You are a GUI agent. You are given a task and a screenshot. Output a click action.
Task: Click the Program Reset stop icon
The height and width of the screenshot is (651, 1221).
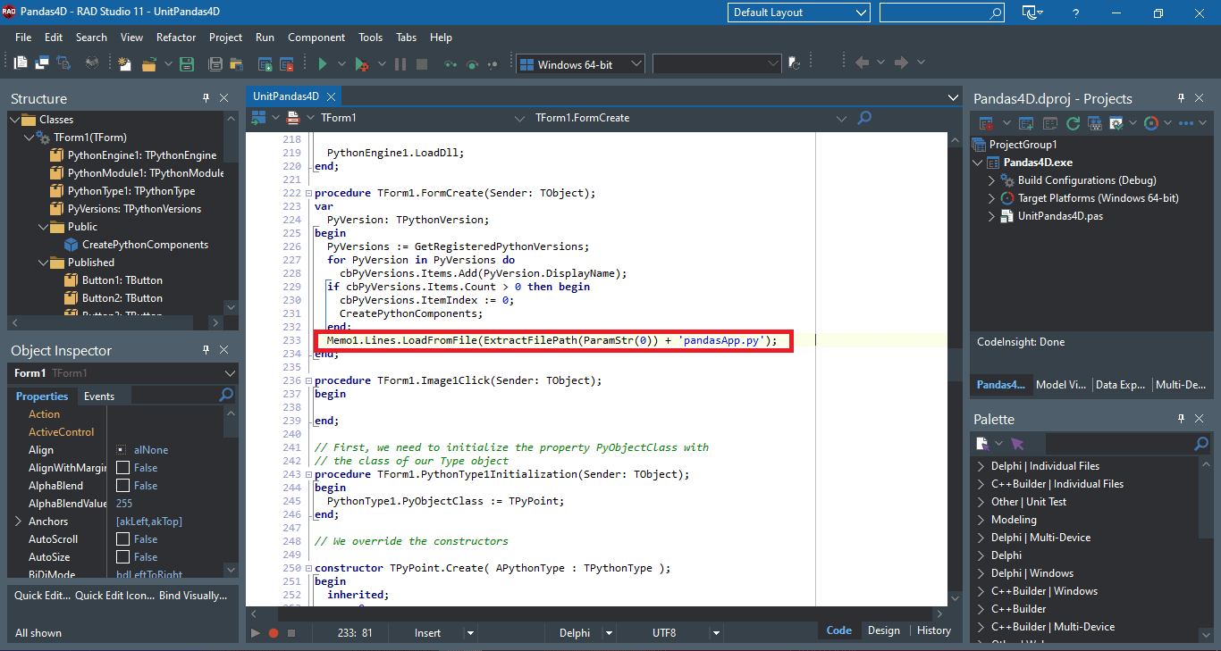(422, 64)
